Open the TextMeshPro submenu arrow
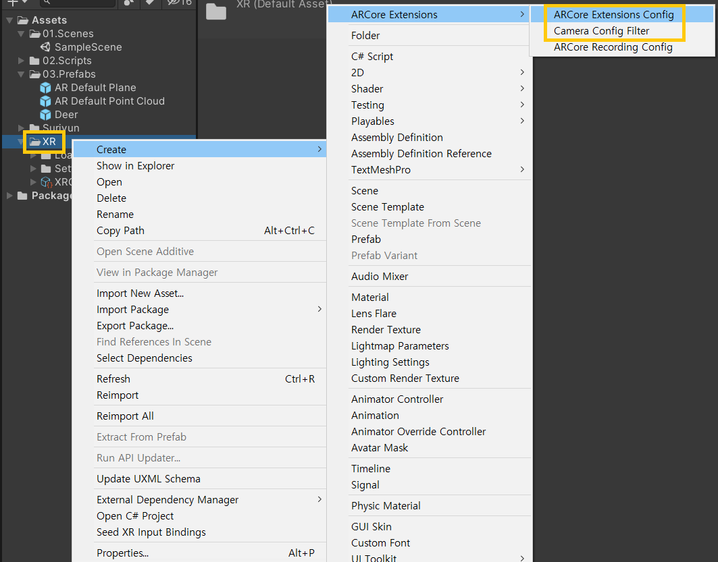718x562 pixels. (523, 169)
